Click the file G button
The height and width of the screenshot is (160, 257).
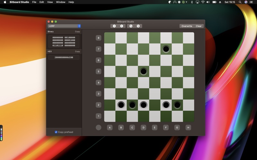point(177,127)
